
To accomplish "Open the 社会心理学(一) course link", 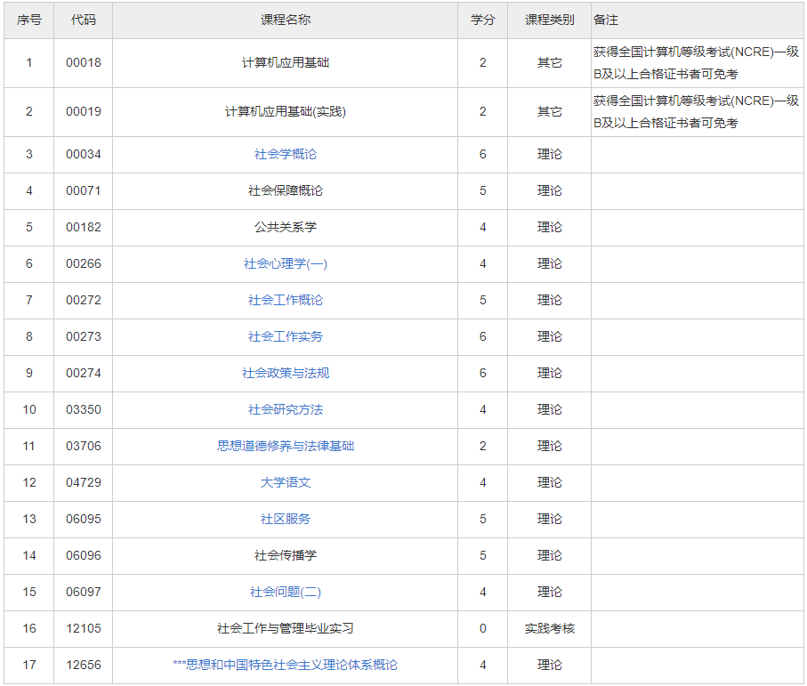I will (285, 264).
